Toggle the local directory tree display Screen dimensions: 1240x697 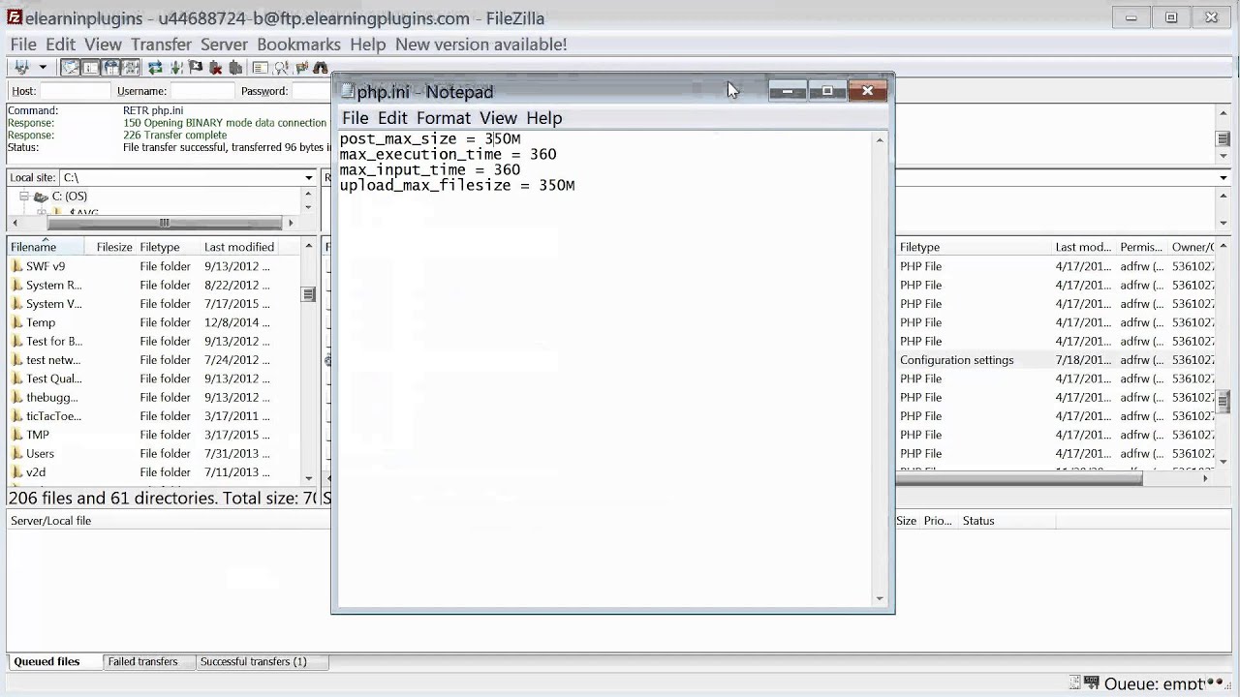(x=90, y=68)
